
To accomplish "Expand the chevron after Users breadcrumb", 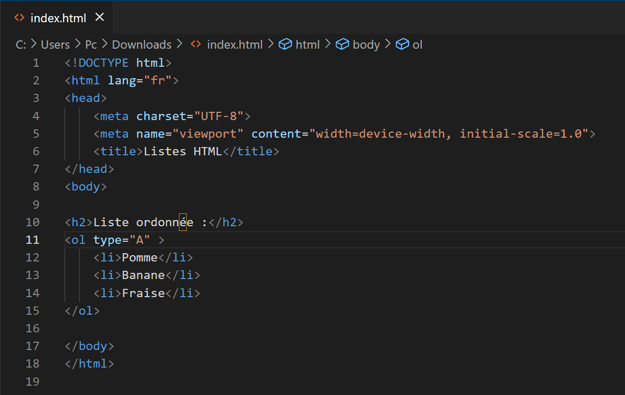I will coord(77,45).
